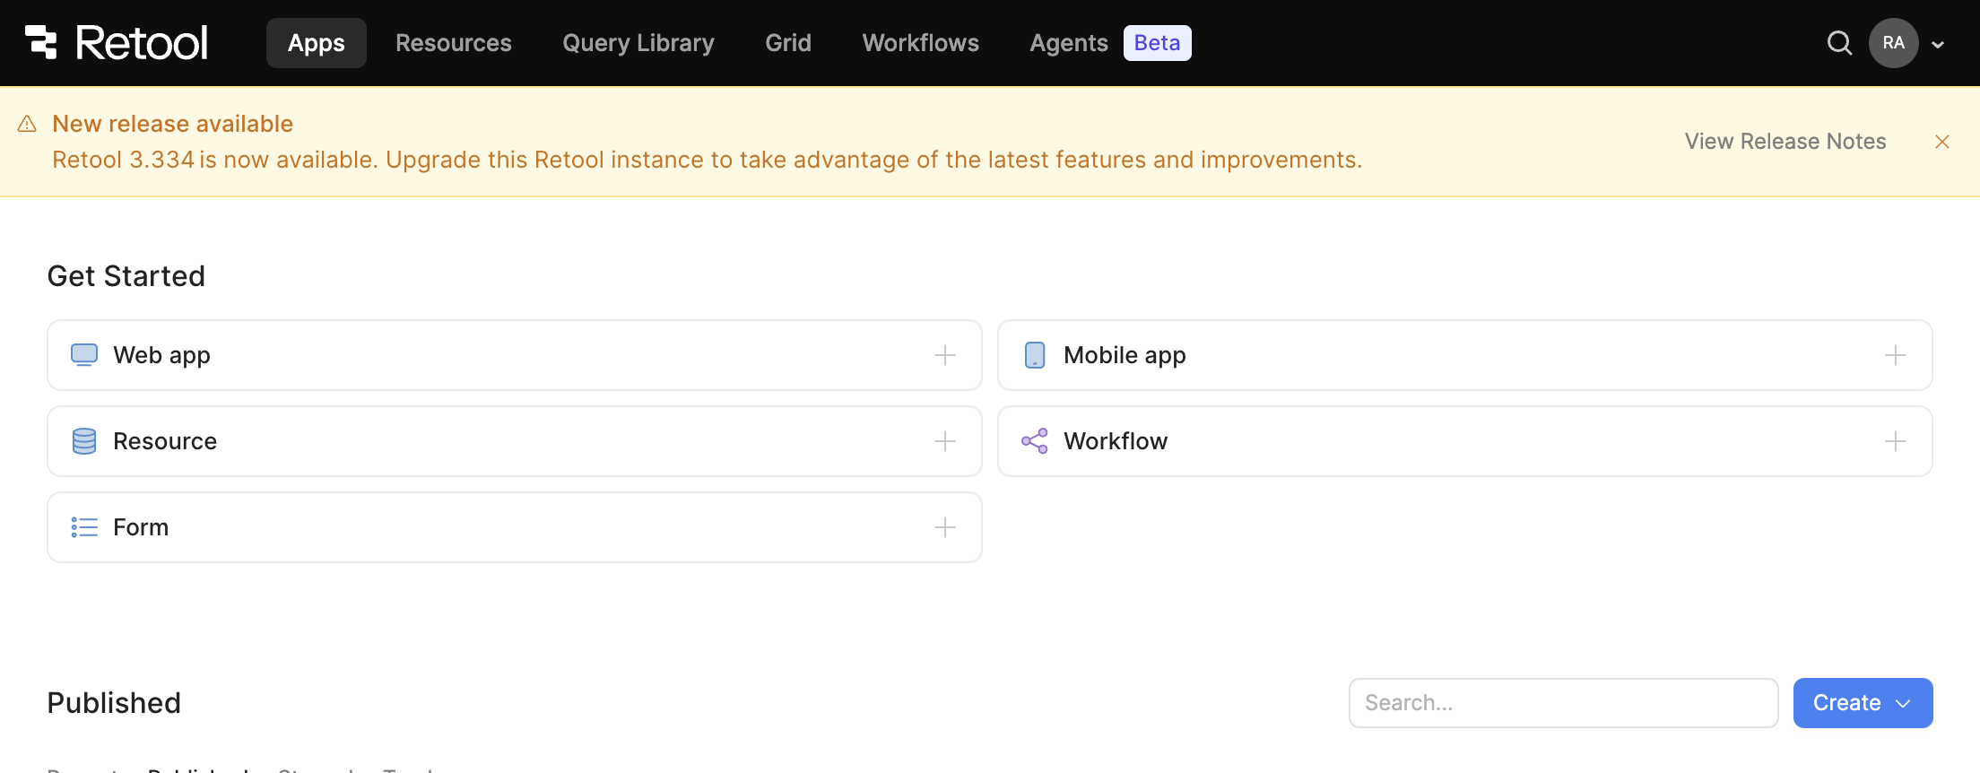Open Query Library in navigation
Screen dimensions: 1980x773
click(x=638, y=43)
